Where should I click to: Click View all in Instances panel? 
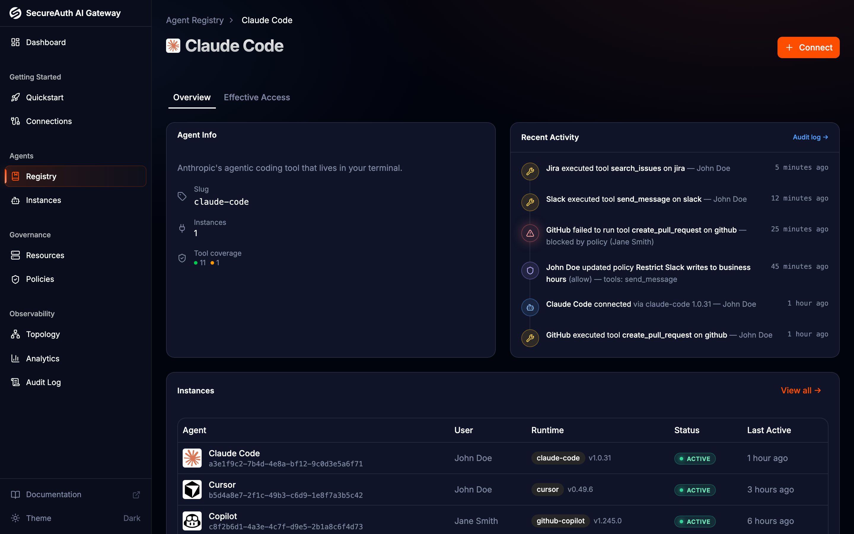point(801,390)
